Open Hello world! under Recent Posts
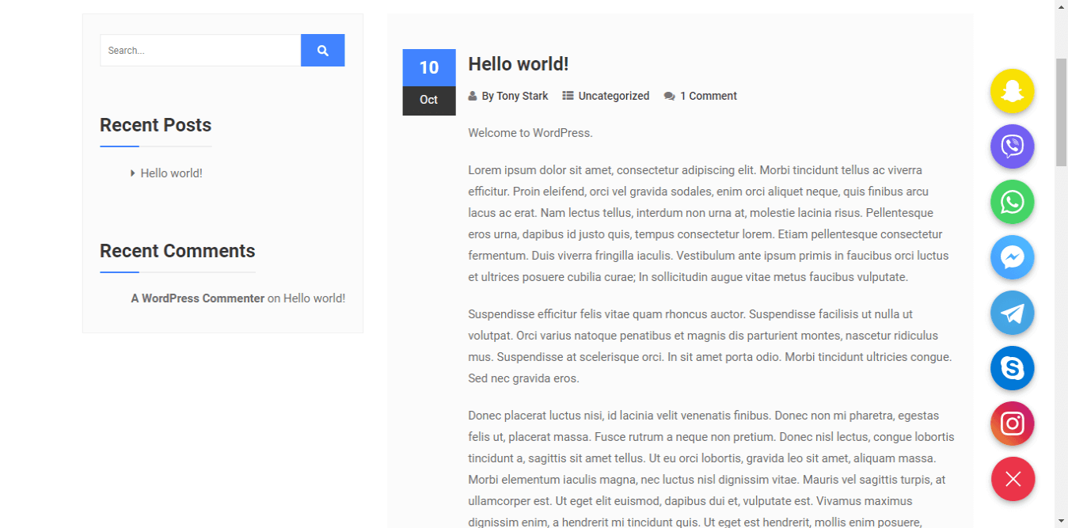Viewport: 1068px width, 528px height. (172, 173)
